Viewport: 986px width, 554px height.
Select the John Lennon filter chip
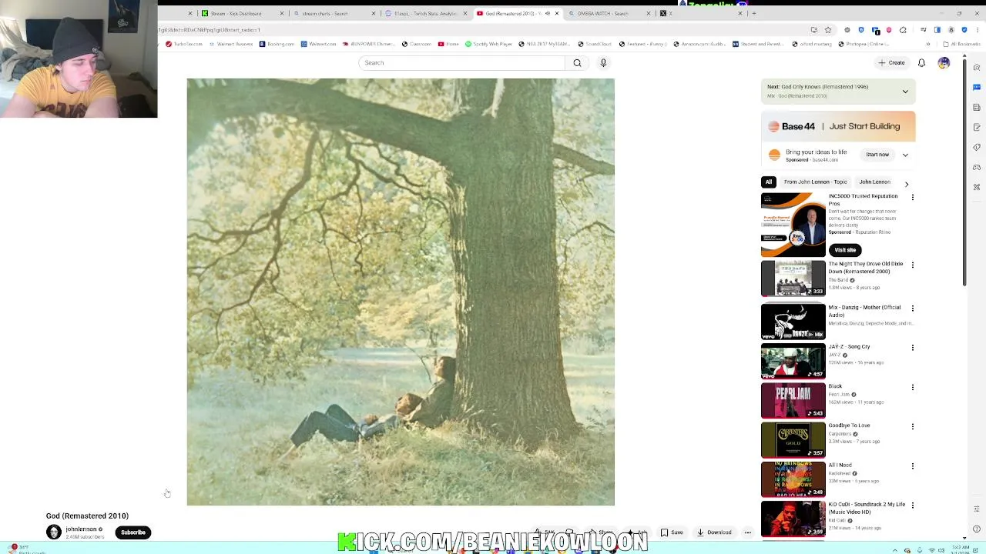[874, 182]
